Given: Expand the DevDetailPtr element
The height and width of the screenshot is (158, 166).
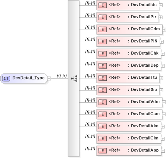Looking at the screenshot, I should [x=161, y=17].
